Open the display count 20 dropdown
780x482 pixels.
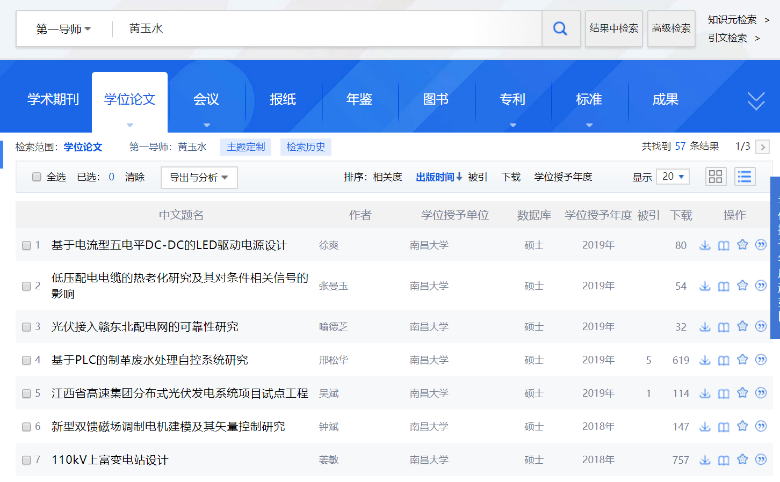[673, 177]
